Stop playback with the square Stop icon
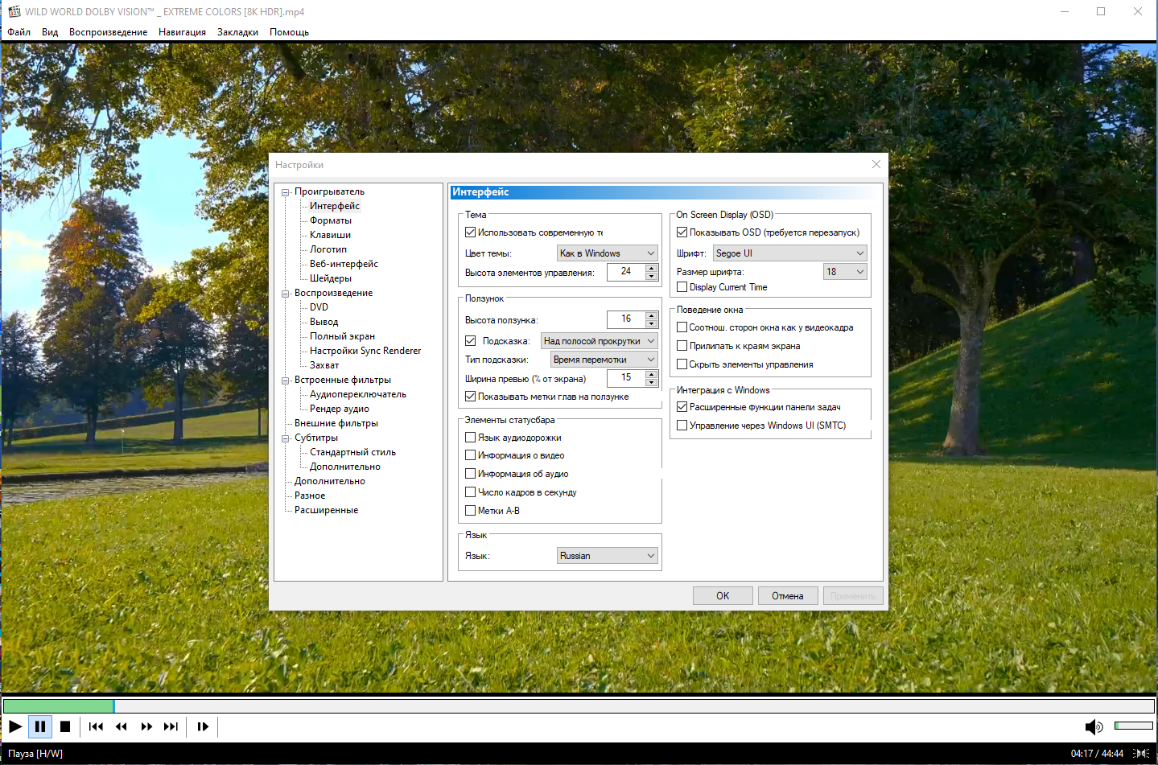The image size is (1158, 765). (65, 726)
